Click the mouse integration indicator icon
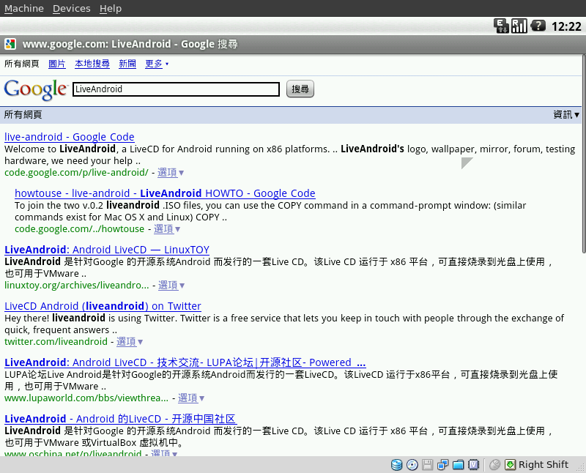 coord(494,464)
